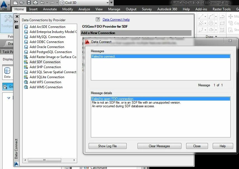Select 'Failed to open FDO connection.' detail line
Viewport: 239px width, 169px height.
pyautogui.click(x=161, y=99)
